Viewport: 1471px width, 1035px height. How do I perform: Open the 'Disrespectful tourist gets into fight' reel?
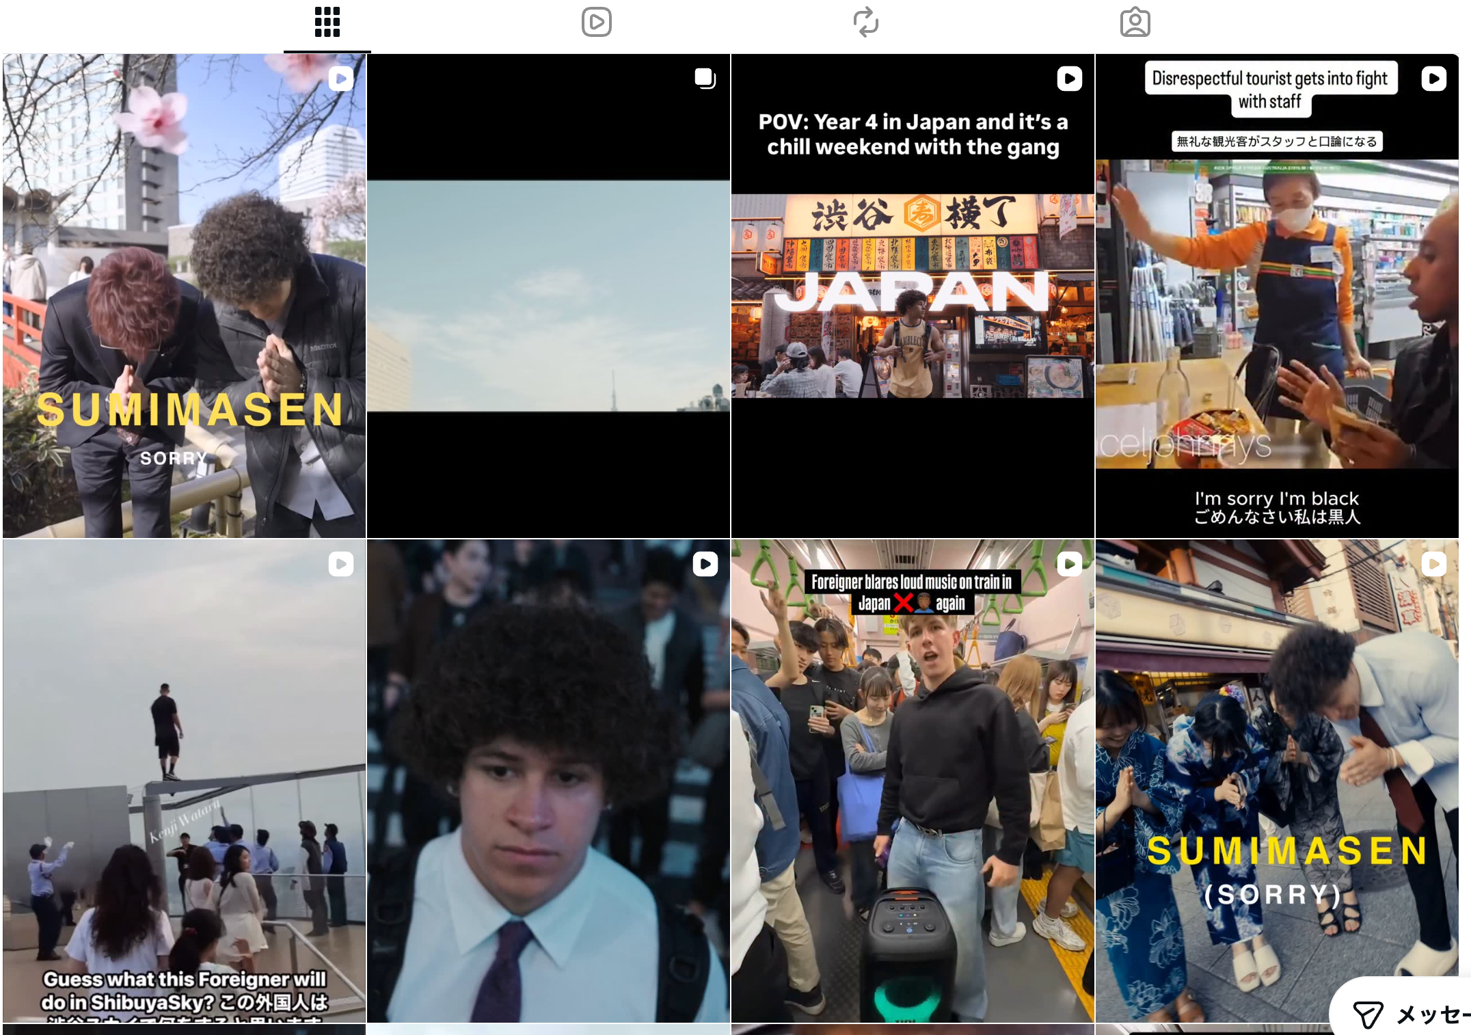coord(1277,296)
